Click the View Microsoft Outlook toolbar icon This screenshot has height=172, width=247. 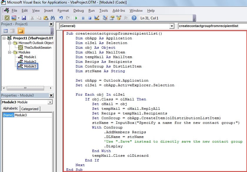tap(7, 18)
